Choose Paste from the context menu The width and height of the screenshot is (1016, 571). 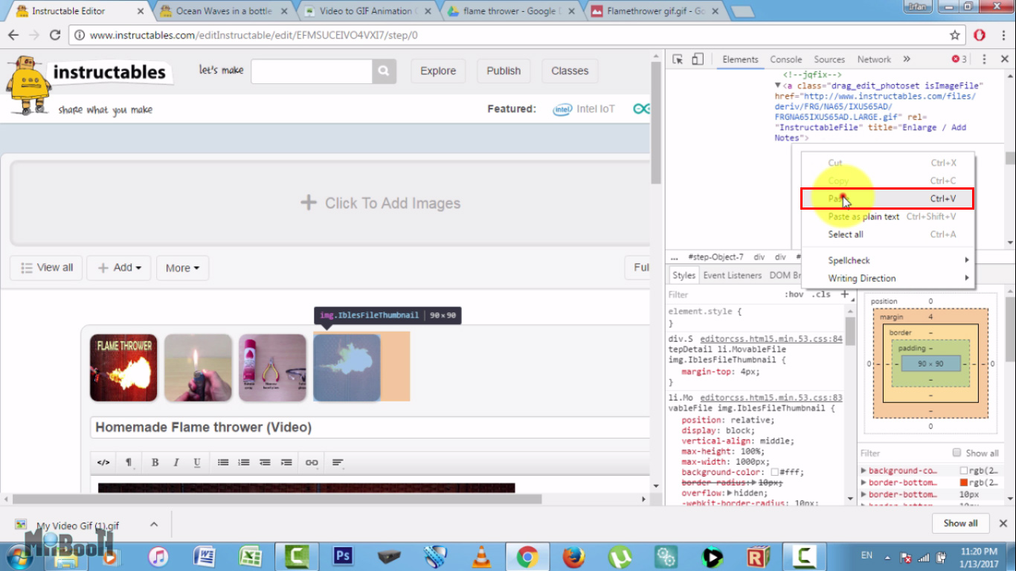(887, 199)
